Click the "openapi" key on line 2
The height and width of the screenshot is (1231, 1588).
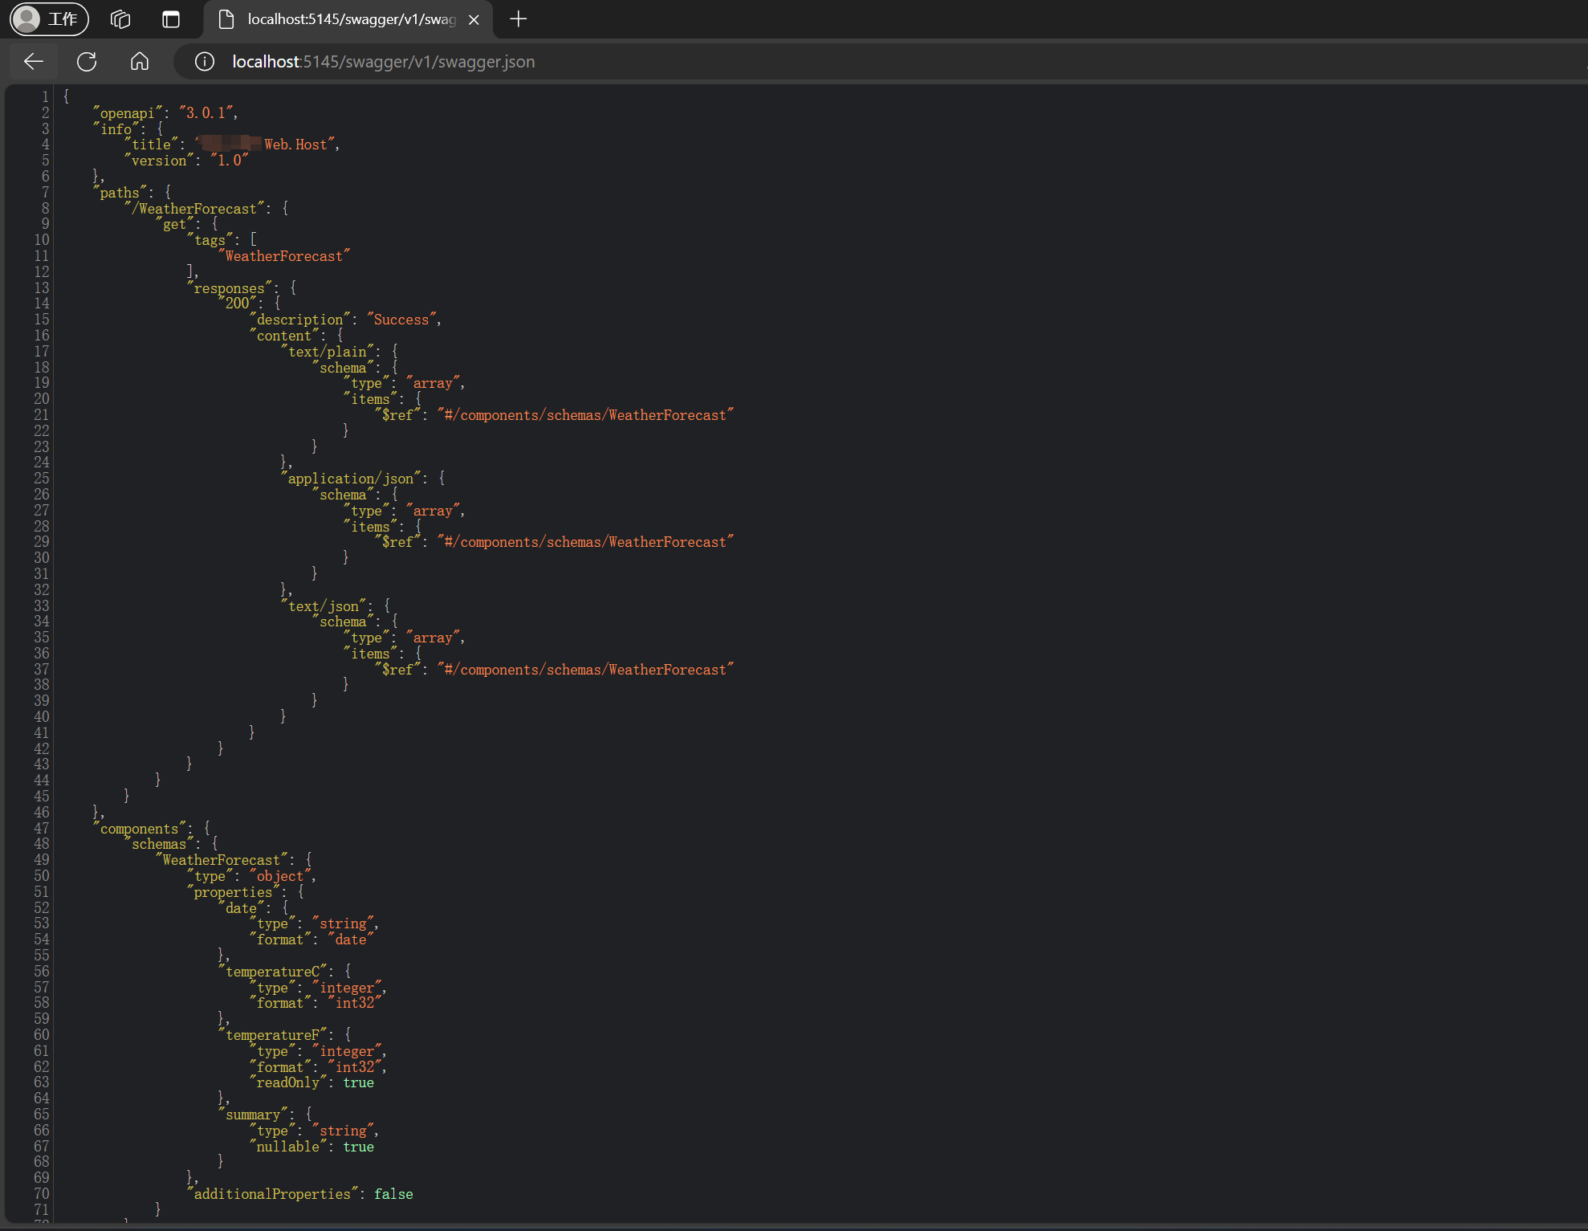127,113
